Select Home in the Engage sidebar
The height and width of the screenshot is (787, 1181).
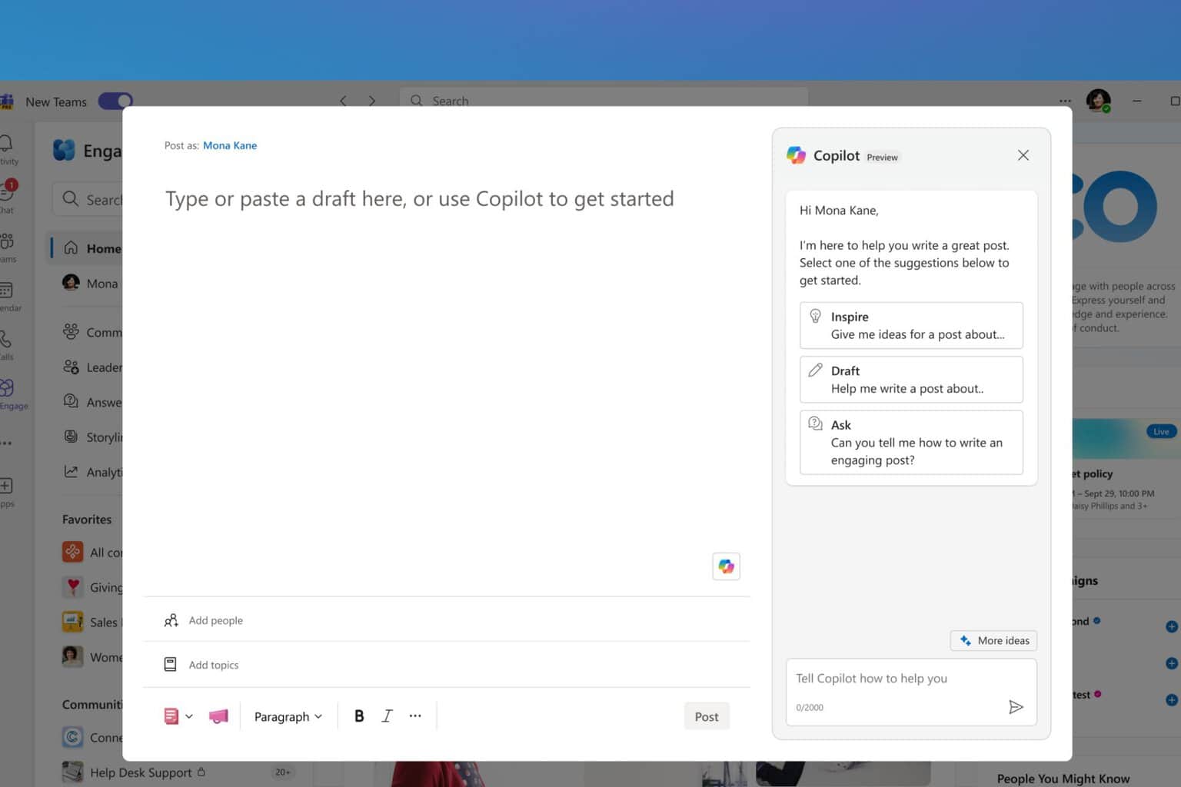click(x=86, y=248)
